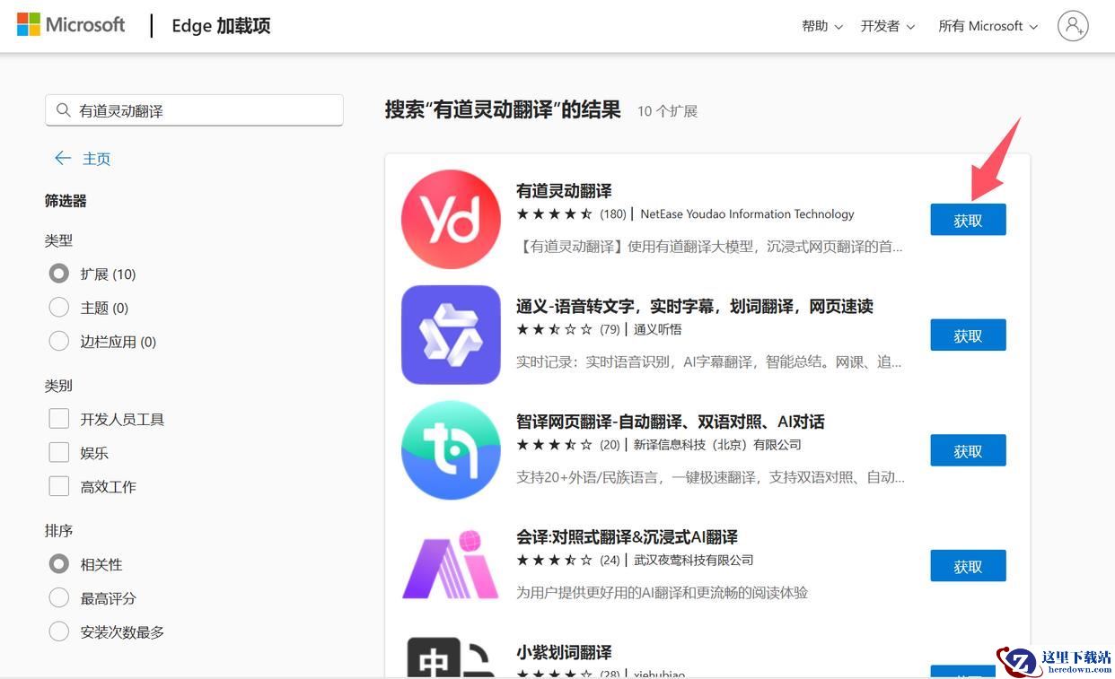The width and height of the screenshot is (1115, 679).
Task: Open 会译:对照式翻译 title link
Action: click(x=627, y=537)
